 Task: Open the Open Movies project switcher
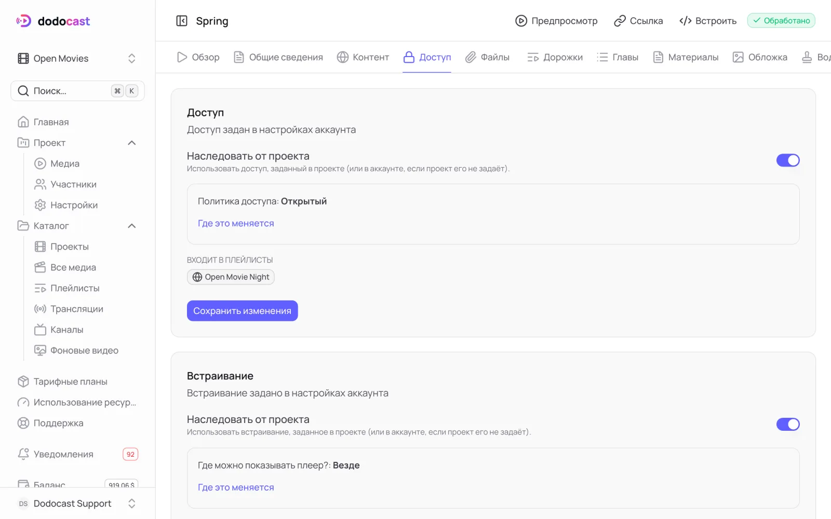77,59
